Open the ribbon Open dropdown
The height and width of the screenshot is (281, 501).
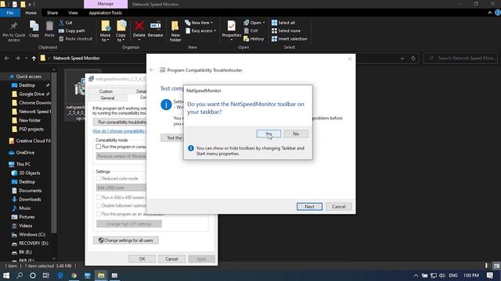[x=254, y=23]
